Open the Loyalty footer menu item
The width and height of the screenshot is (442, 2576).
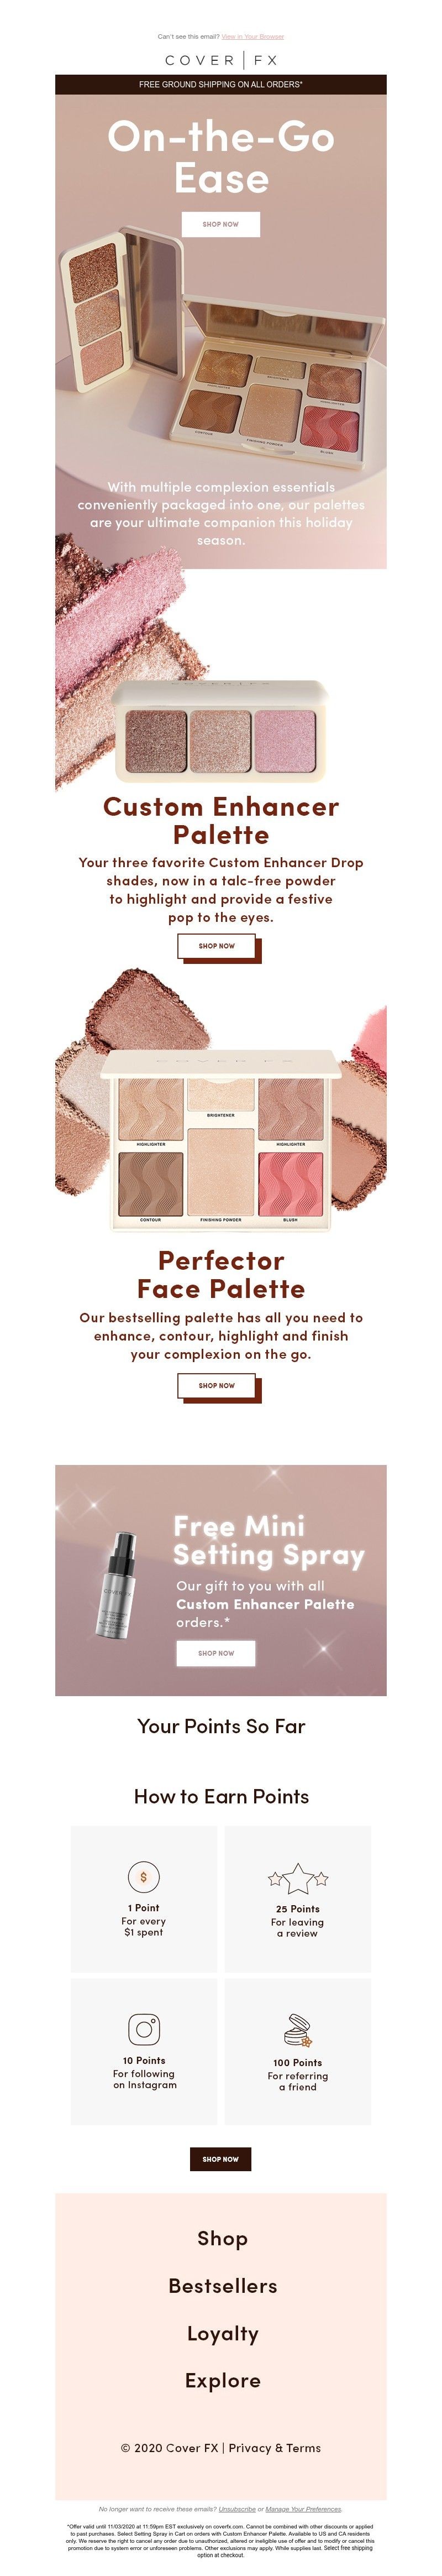coord(223,2333)
